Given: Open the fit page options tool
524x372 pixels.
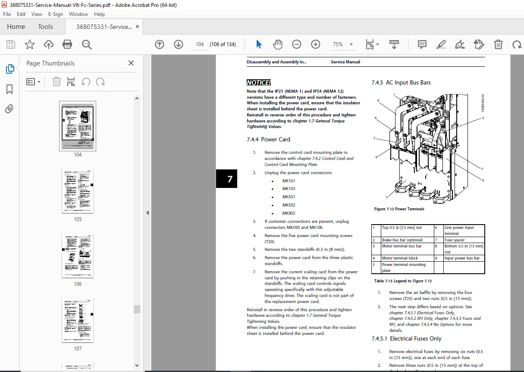Looking at the screenshot, I should click(x=372, y=44).
